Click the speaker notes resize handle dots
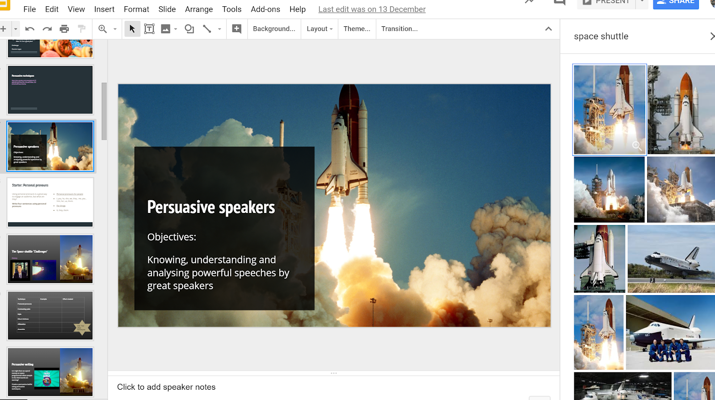The image size is (715, 400). coord(334,373)
